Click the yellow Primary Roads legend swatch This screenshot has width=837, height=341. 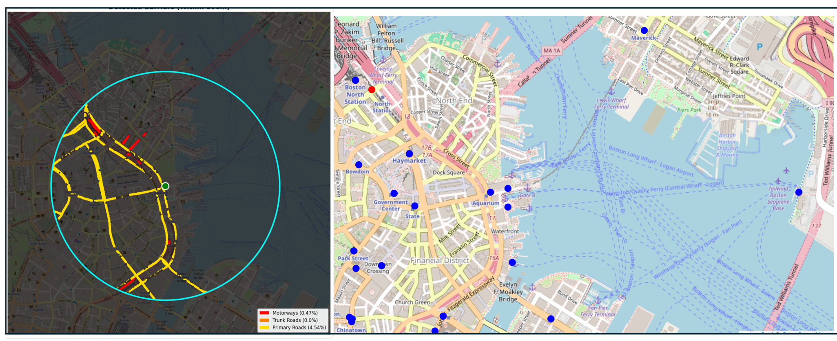(x=264, y=328)
